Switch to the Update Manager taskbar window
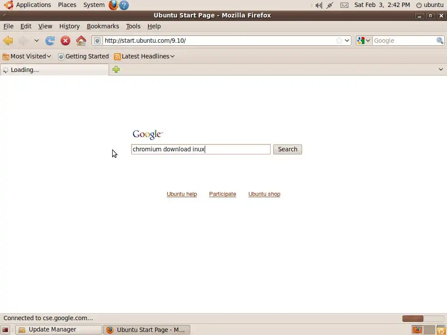Viewport: 447px width, 335px height. (x=58, y=330)
